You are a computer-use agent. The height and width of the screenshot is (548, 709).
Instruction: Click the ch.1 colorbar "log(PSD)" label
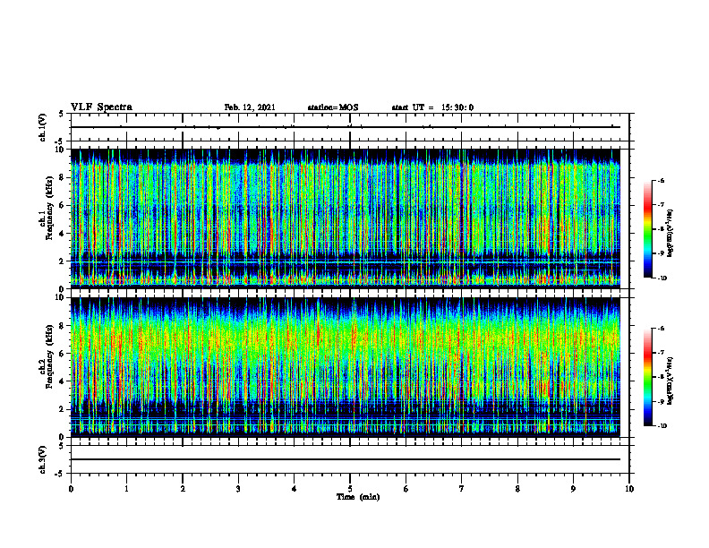coord(670,234)
